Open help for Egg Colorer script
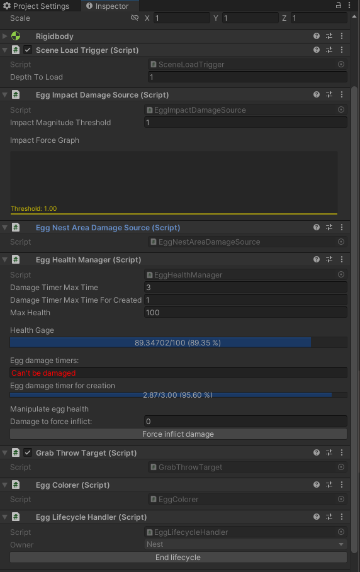360x572 pixels. pos(316,485)
